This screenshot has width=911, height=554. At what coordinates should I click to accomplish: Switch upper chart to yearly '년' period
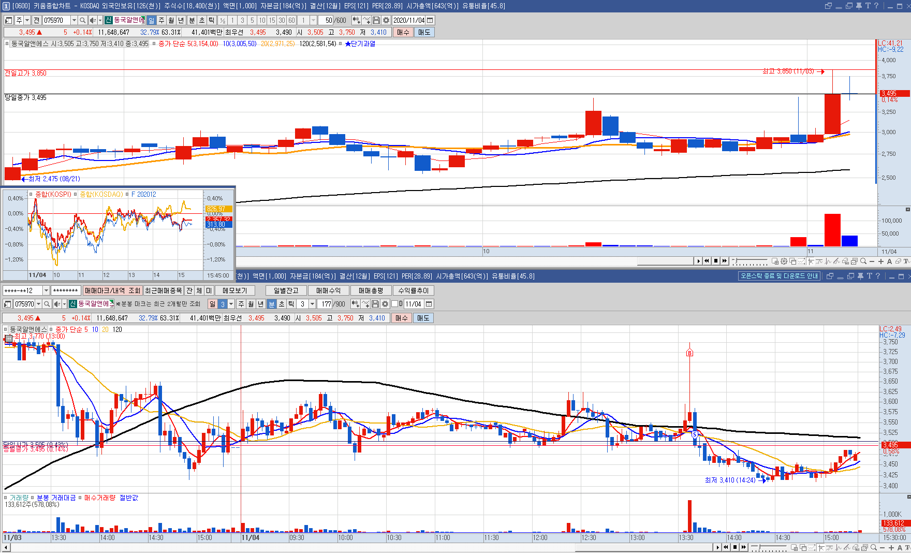(181, 20)
